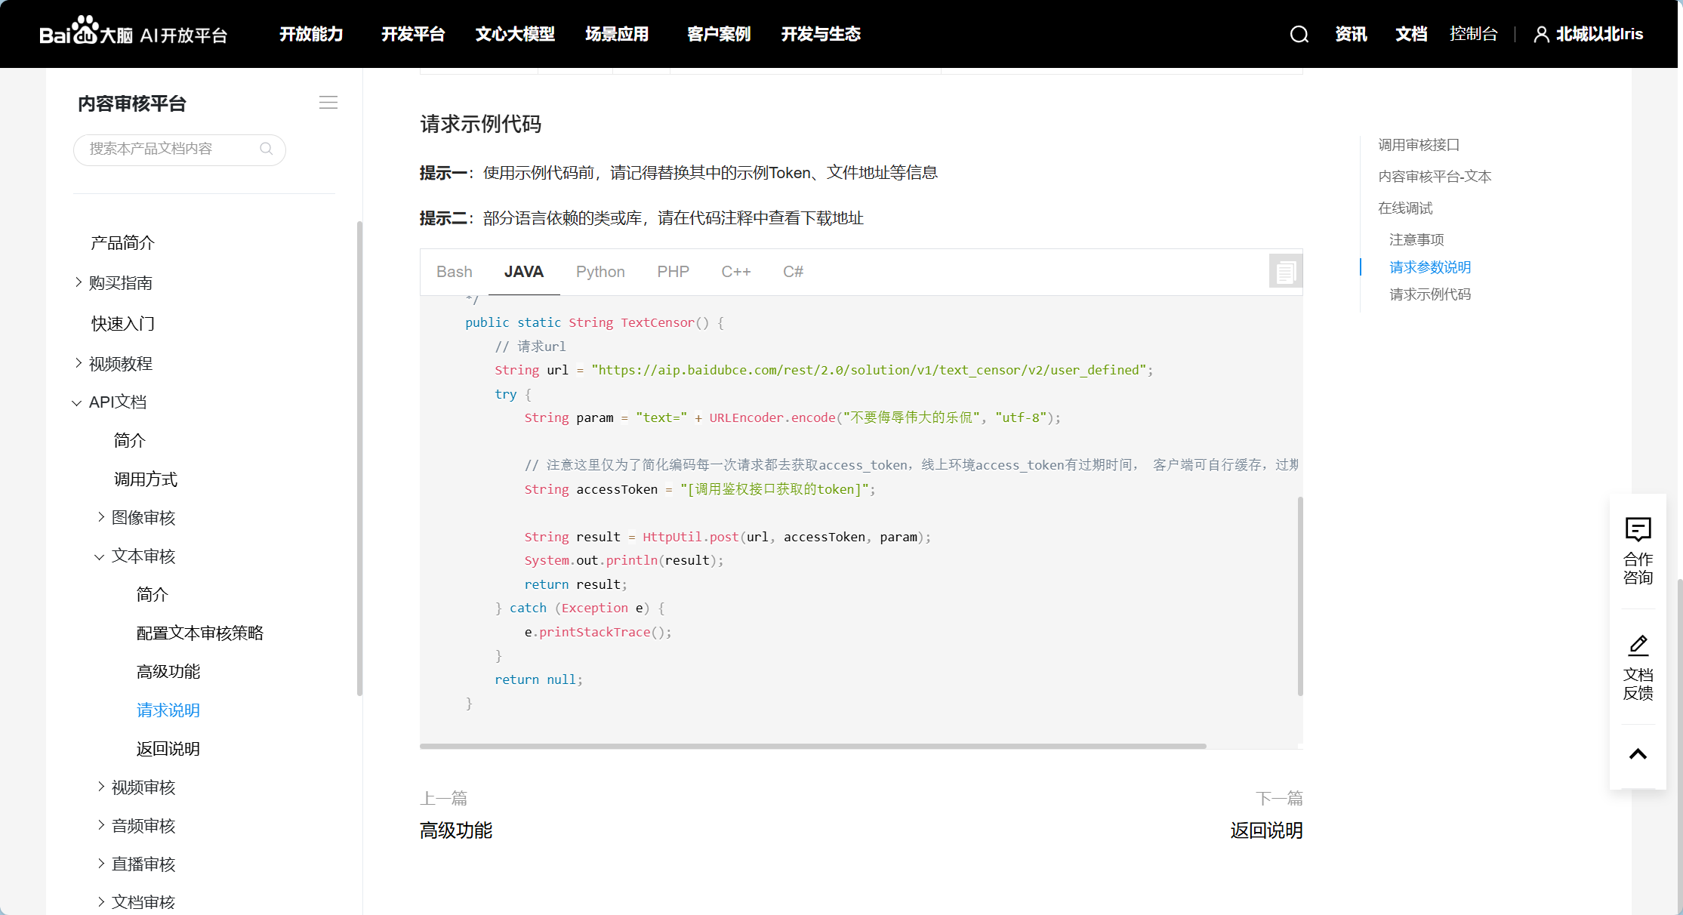Copy the code with the copy icon
The height and width of the screenshot is (915, 1683).
[1285, 272]
